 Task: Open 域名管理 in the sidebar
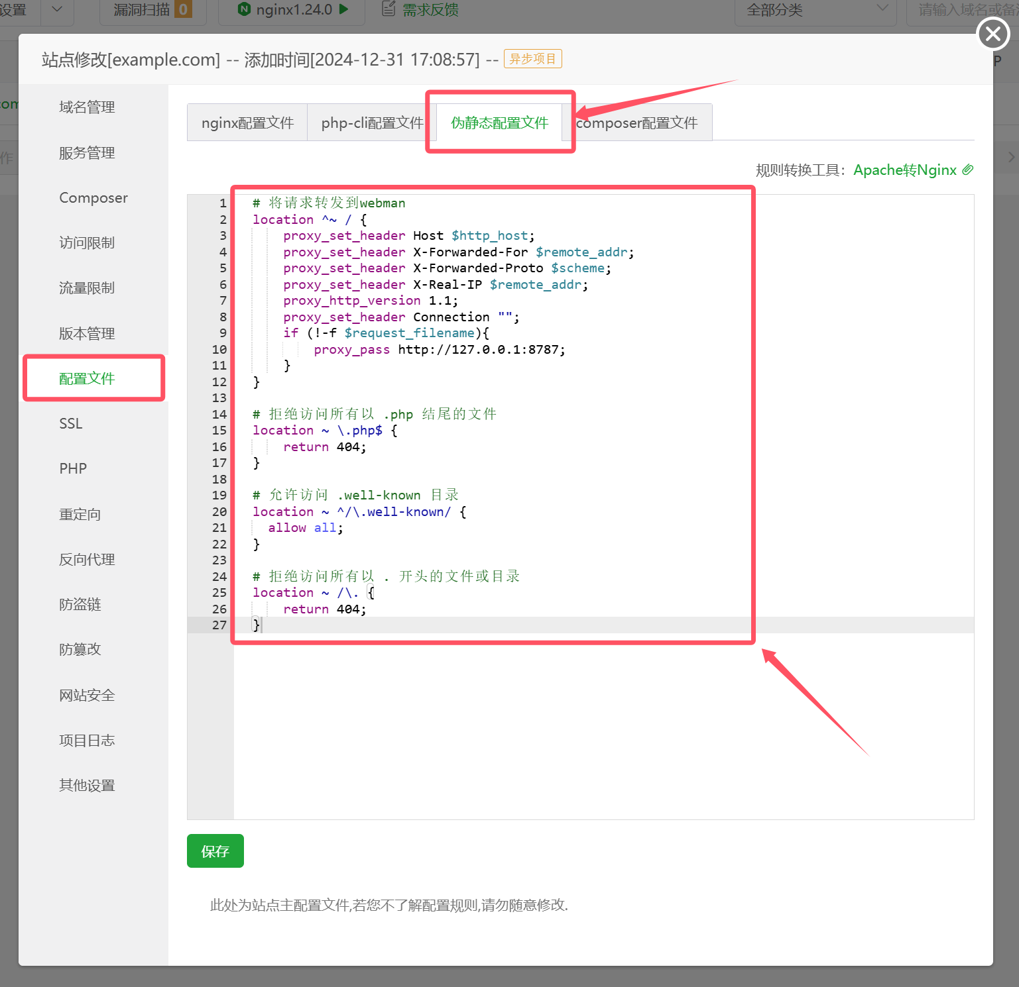[87, 107]
